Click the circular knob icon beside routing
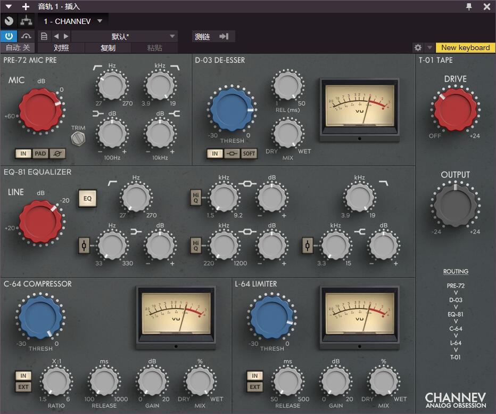This screenshot has width=496, height=414. [9, 21]
